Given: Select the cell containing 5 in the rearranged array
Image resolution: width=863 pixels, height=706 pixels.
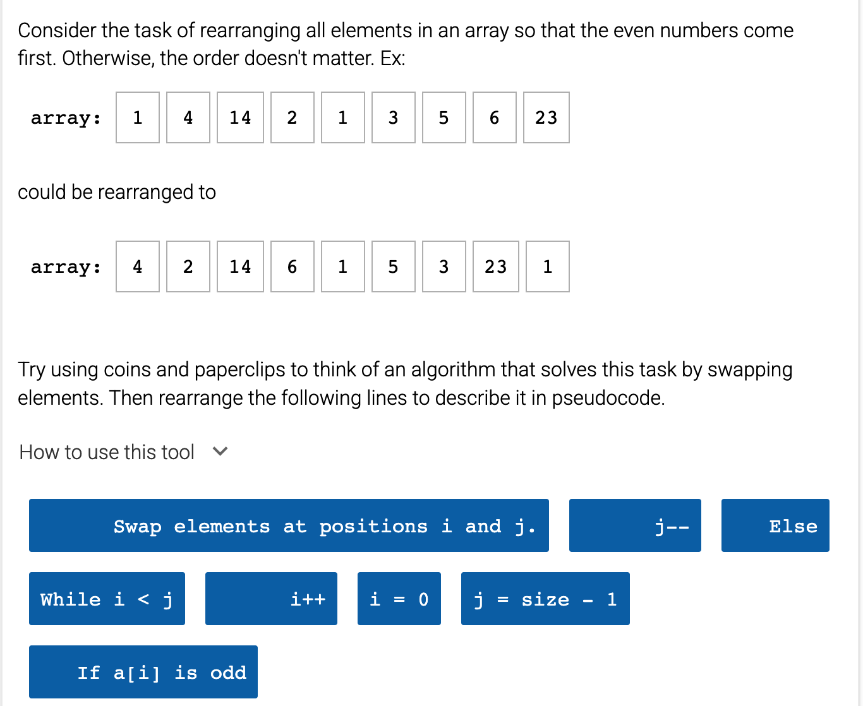Looking at the screenshot, I should [x=393, y=267].
